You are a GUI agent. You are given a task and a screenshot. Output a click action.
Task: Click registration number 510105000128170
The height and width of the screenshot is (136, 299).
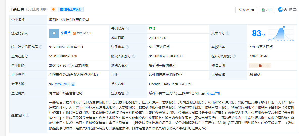(63, 56)
